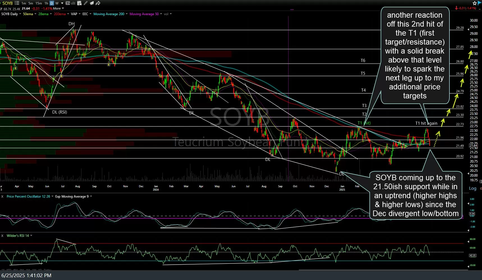Open the saved chart styles folder icon
The width and height of the screenshot is (482, 280).
click(92, 3)
